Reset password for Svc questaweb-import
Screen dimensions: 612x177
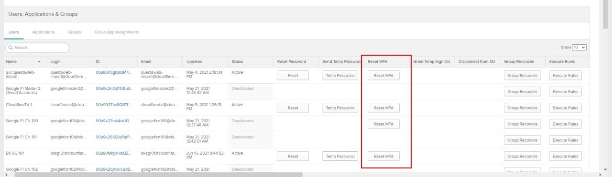click(x=293, y=76)
